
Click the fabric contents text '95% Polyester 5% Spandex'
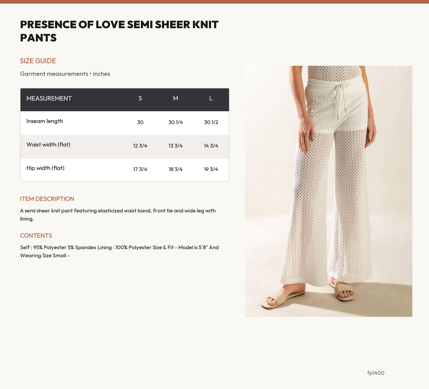click(65, 247)
